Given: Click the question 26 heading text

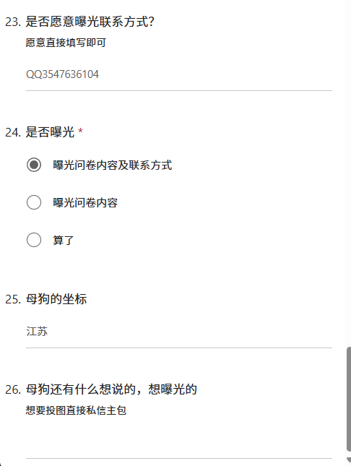Looking at the screenshot, I should click(111, 389).
